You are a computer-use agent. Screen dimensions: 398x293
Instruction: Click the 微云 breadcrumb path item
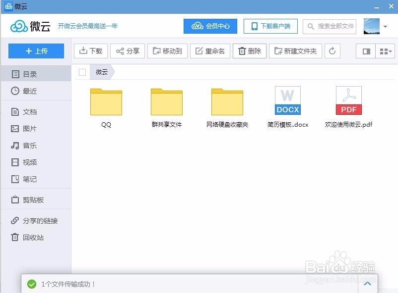102,72
